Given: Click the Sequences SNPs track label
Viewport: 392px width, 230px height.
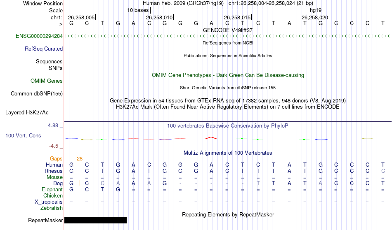Looking at the screenshot, I should pos(49,65).
